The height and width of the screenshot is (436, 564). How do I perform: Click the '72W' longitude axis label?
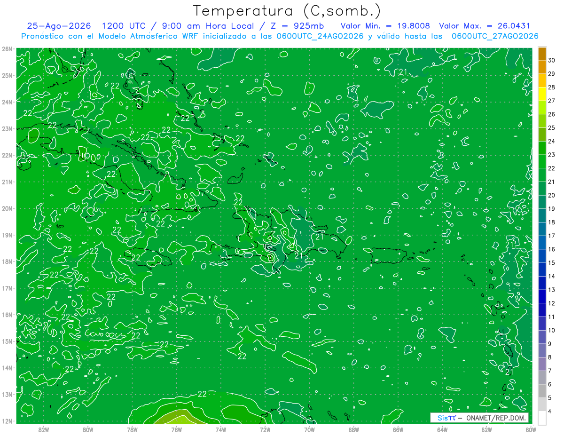coord(265,429)
